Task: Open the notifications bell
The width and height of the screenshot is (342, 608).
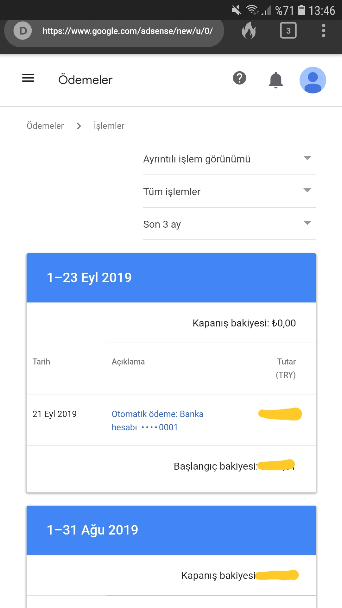Action: point(276,80)
